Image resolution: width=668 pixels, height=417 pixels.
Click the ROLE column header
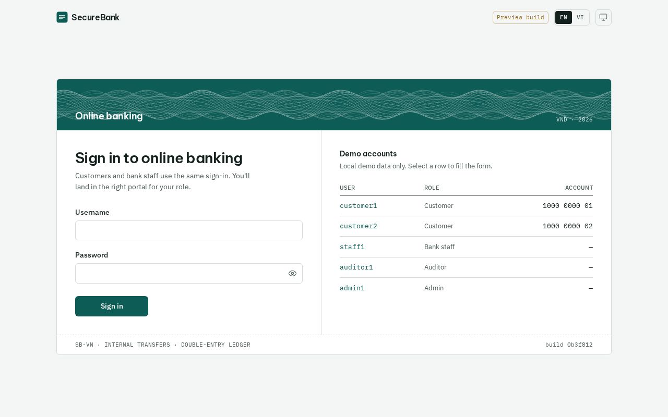click(432, 188)
